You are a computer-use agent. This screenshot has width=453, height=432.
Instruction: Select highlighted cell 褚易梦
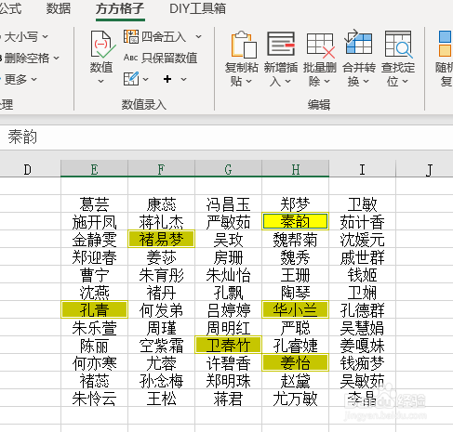[x=161, y=239]
